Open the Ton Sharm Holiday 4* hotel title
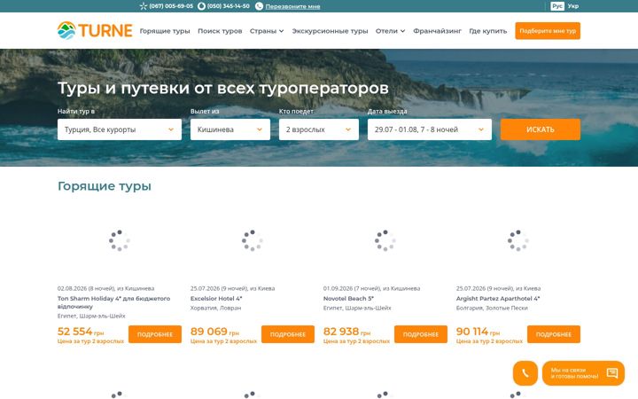 coord(114,302)
